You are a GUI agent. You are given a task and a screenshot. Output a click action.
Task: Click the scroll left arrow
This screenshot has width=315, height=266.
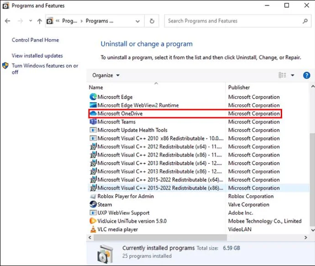pyautogui.click(x=90, y=238)
